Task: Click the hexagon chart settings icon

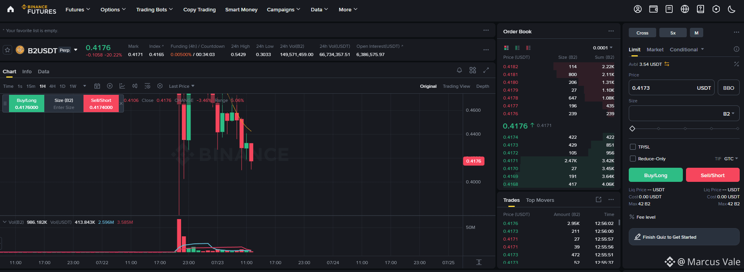Action: click(x=160, y=86)
